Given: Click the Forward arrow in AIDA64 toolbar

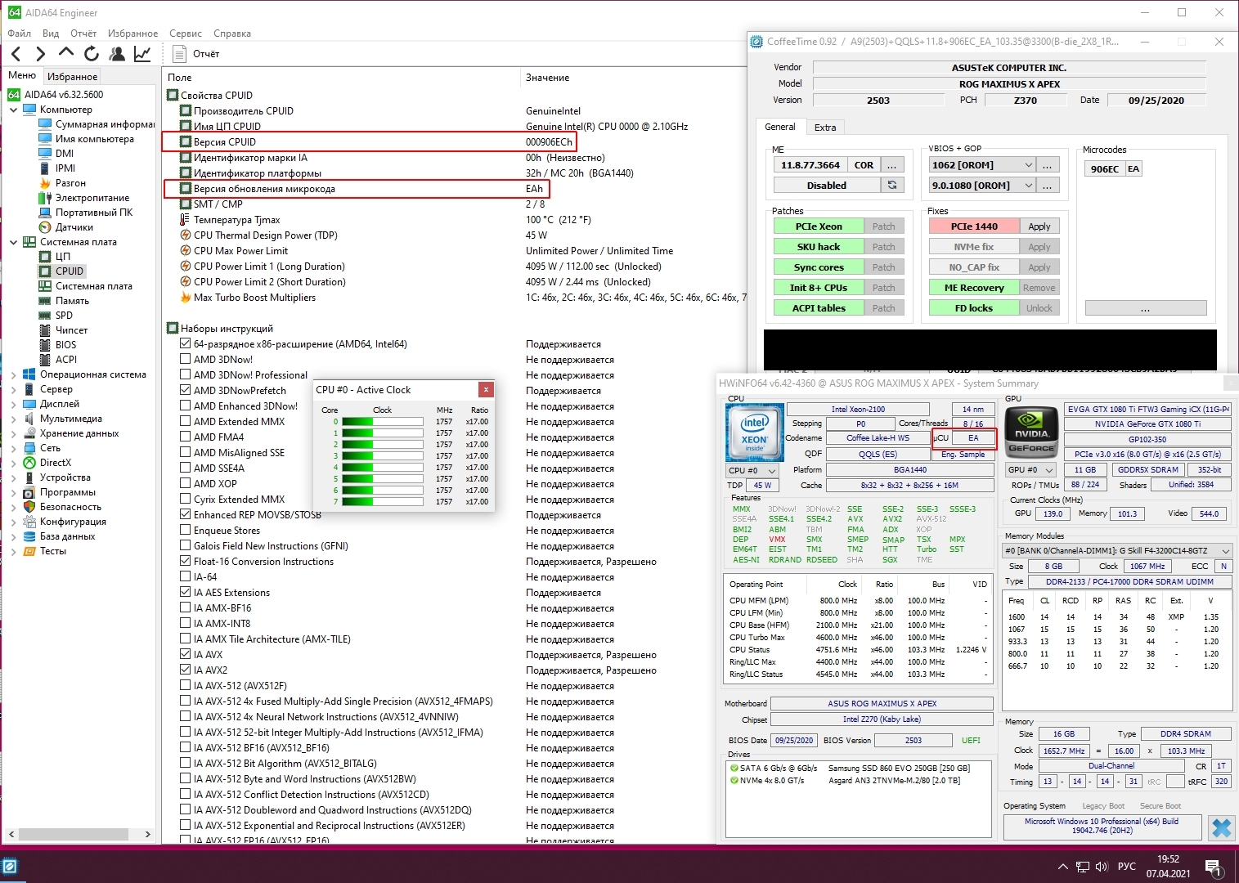Looking at the screenshot, I should [x=41, y=54].
